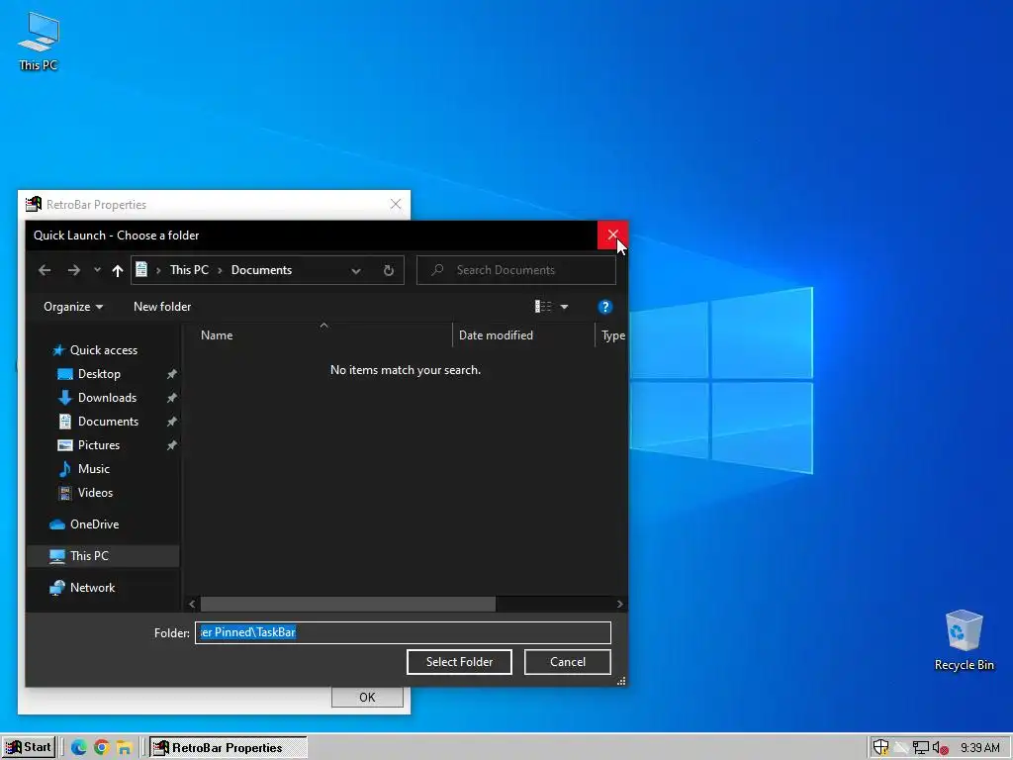1013x760 pixels.
Task: Click RetroBar Properties taskbar button
Action: click(229, 748)
